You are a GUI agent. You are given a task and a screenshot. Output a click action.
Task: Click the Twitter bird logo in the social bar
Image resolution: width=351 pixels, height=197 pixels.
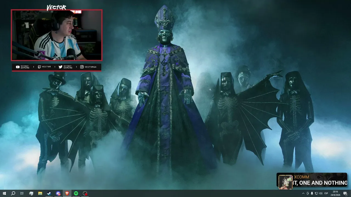pyautogui.click(x=60, y=67)
